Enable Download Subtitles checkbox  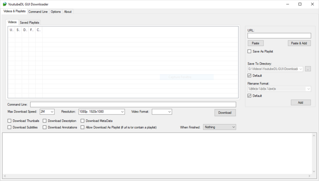9,127
